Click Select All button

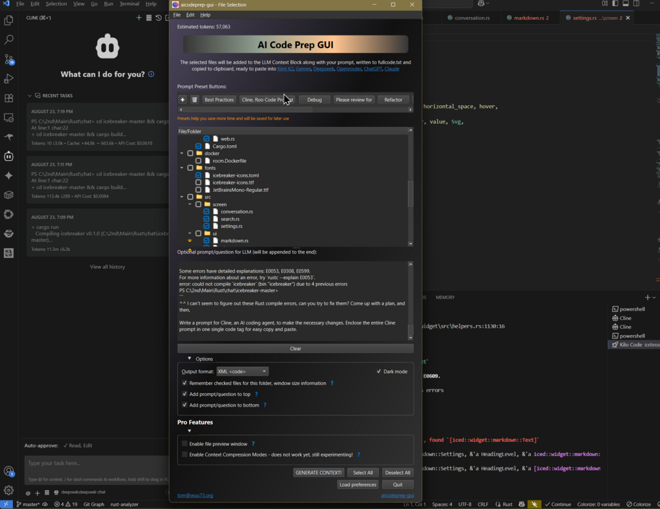(x=363, y=473)
